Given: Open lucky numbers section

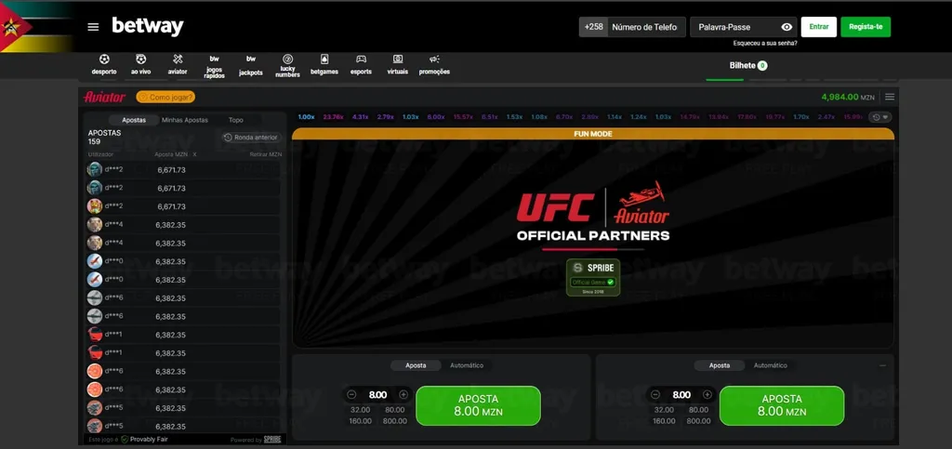Looking at the screenshot, I should (288, 66).
